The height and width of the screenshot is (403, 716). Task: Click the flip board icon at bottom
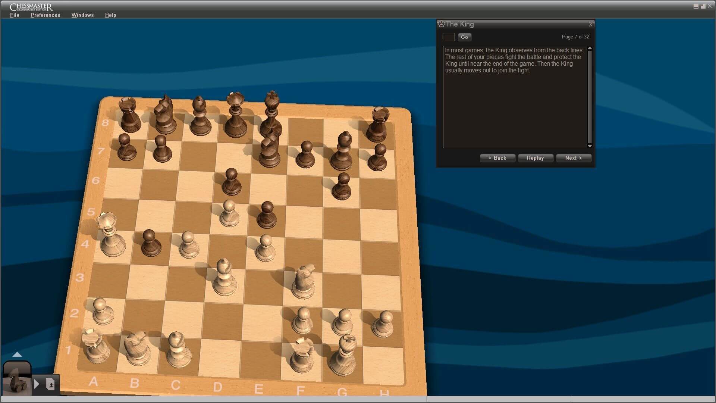pos(16,379)
